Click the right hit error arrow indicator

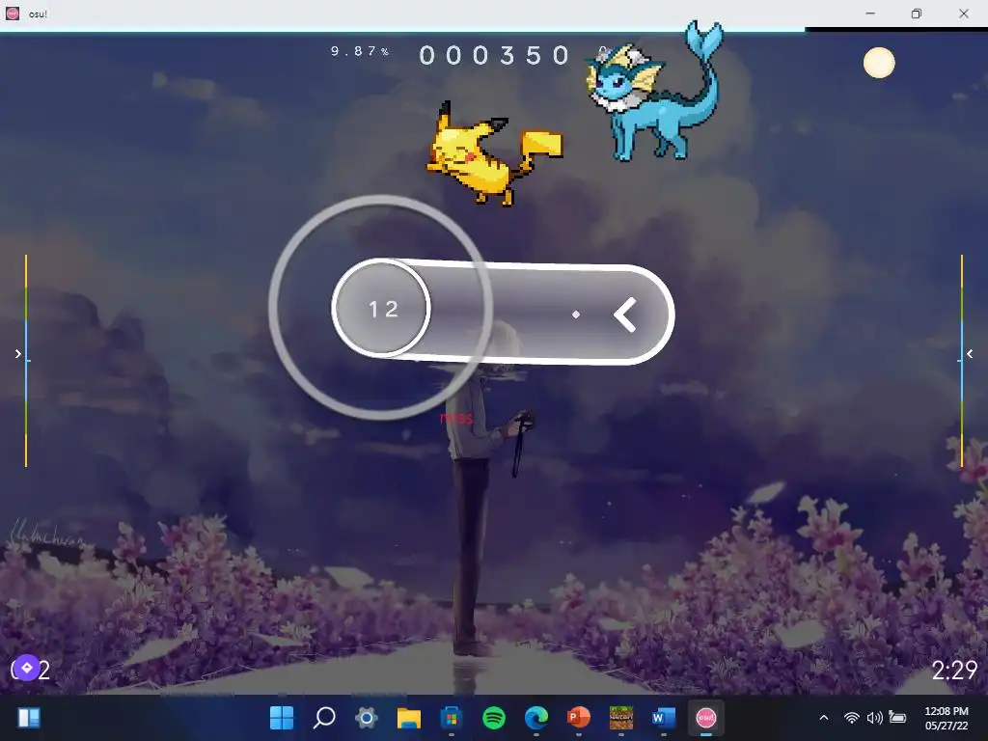click(970, 354)
